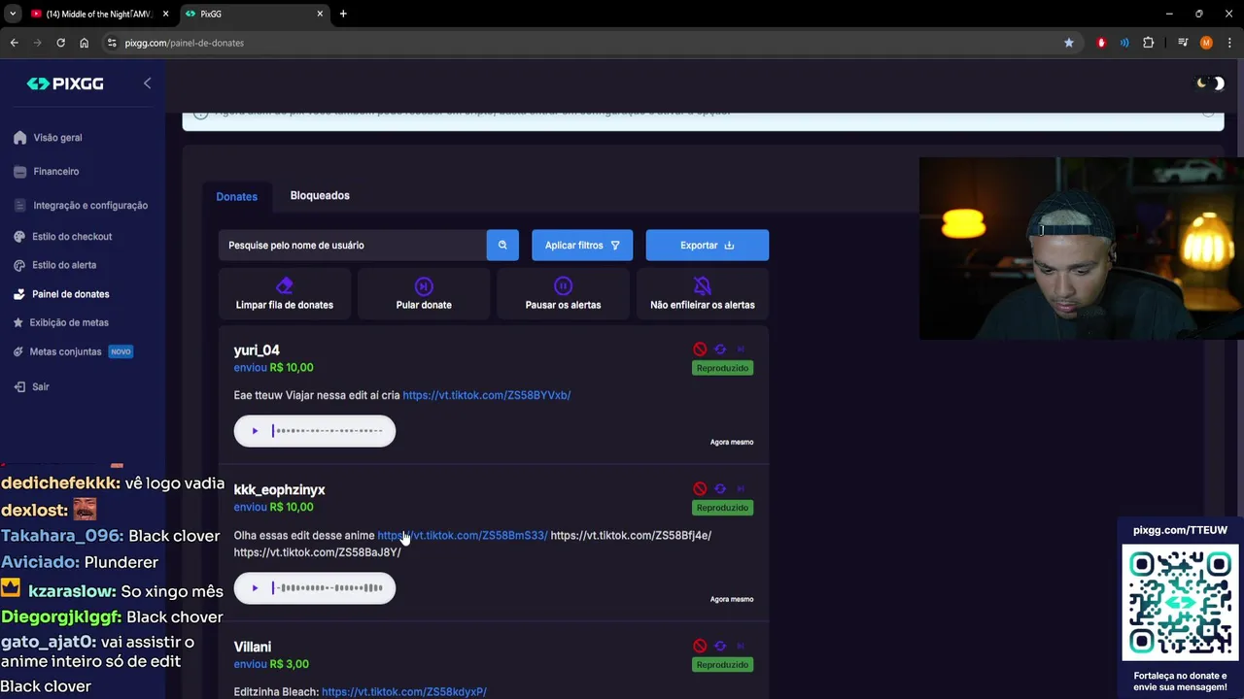Click the PixGG QR code image
1244x699 pixels.
pyautogui.click(x=1180, y=603)
